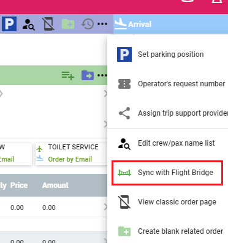Choose Create blank related order
This screenshot has width=228, height=243.
point(167,231)
